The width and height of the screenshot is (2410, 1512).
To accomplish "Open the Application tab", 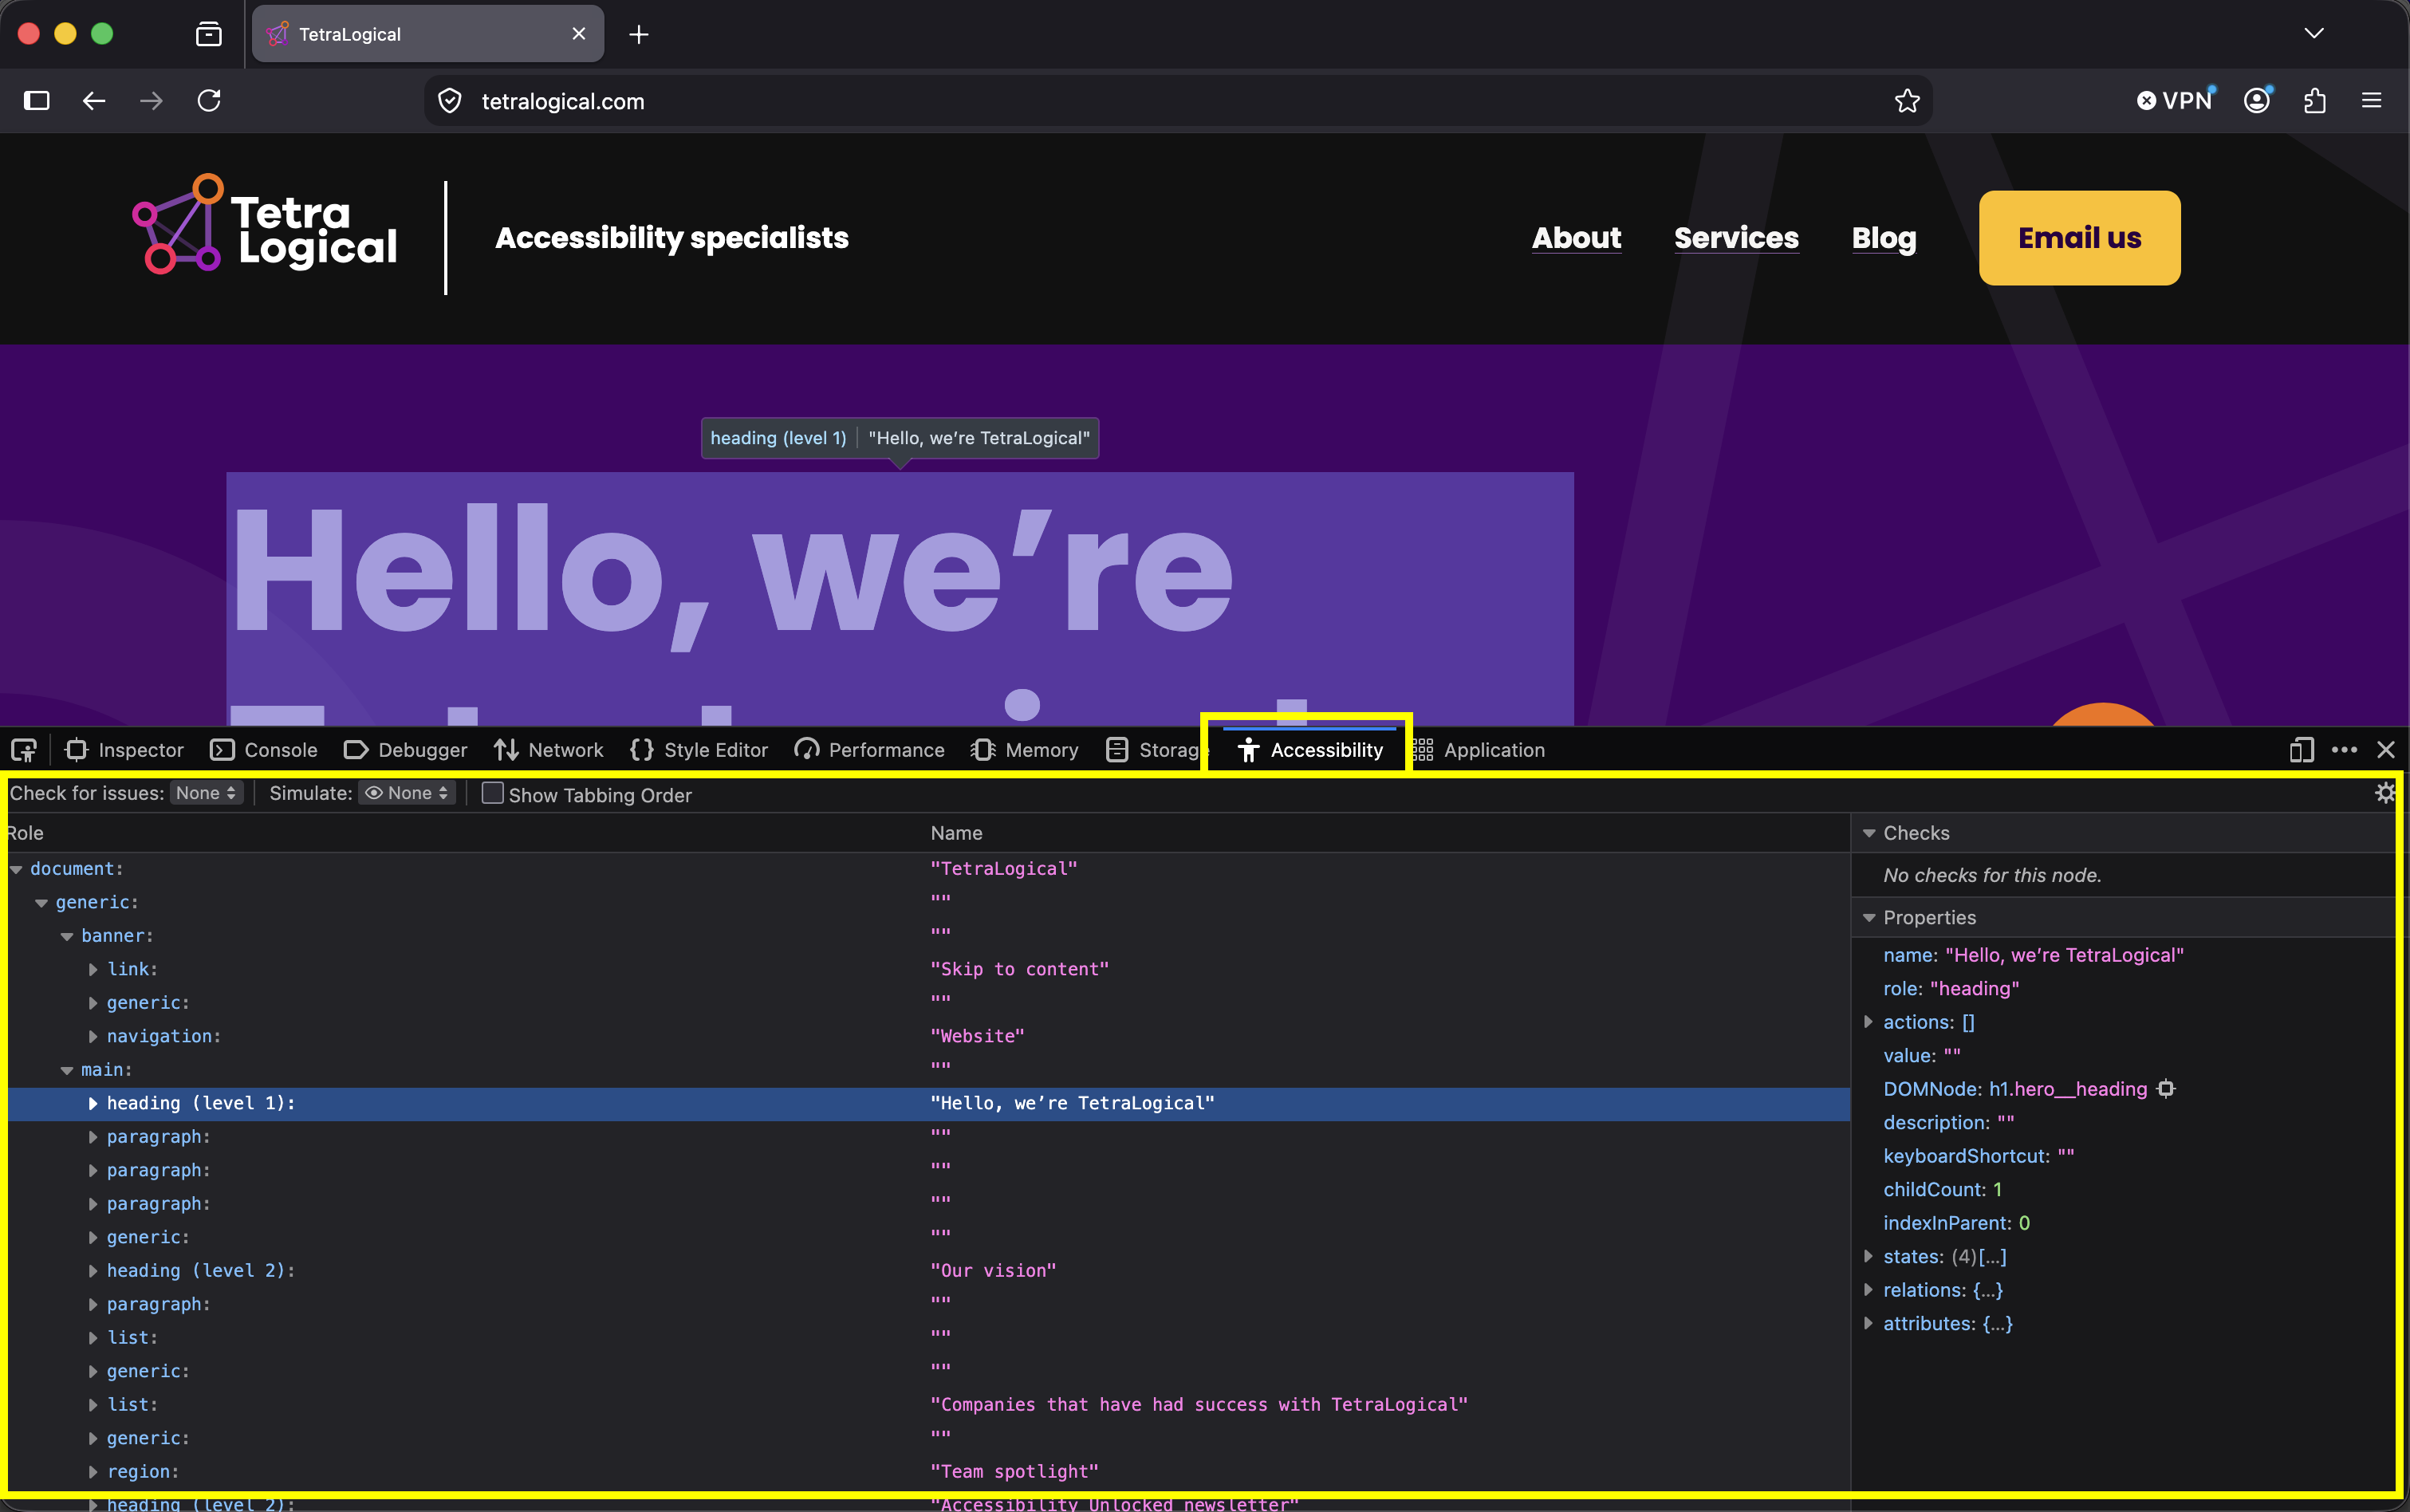I will [1478, 750].
